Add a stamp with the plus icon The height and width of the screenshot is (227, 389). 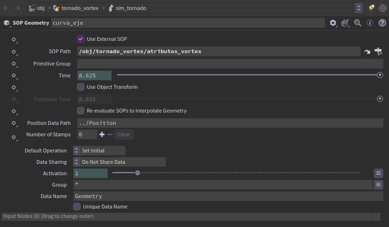click(102, 134)
